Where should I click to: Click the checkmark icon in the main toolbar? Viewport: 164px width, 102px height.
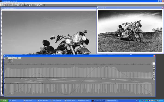[39, 5]
